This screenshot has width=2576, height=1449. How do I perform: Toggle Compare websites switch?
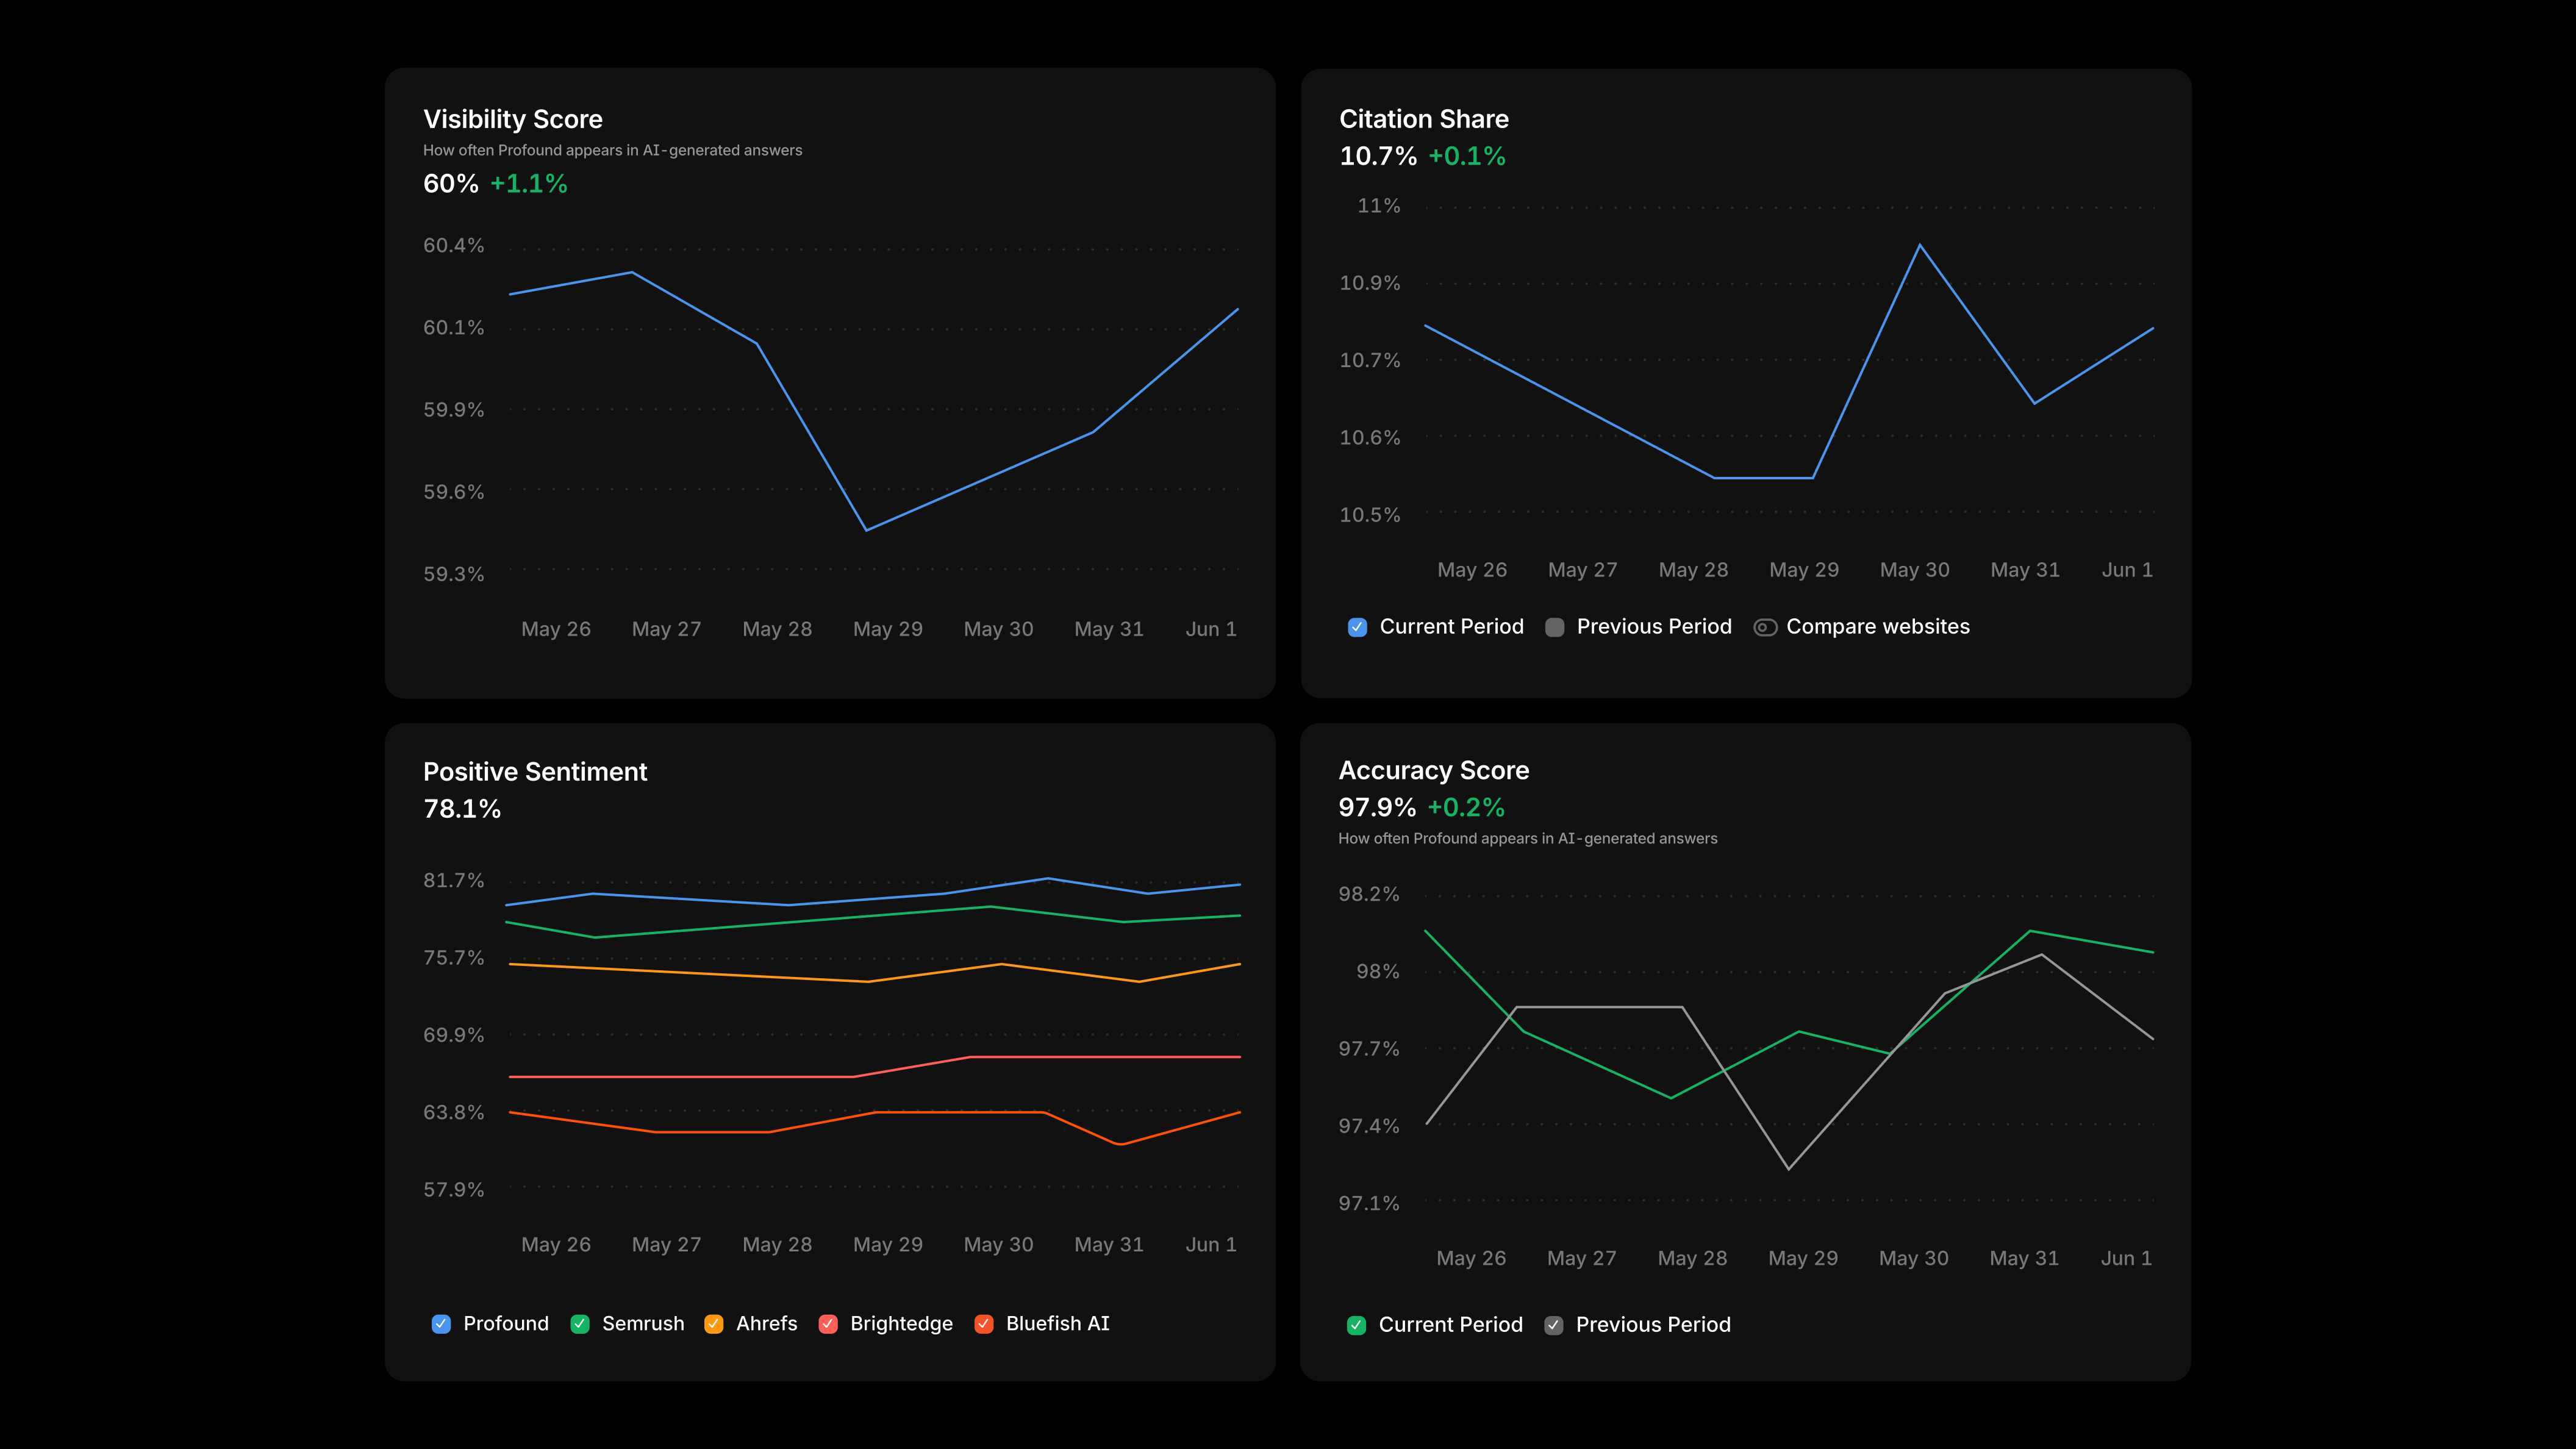1765,627
